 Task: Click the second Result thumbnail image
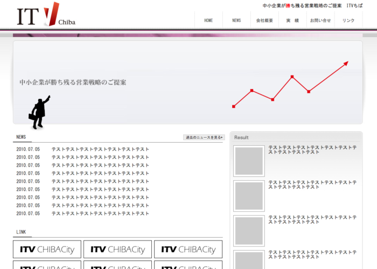coord(249,196)
